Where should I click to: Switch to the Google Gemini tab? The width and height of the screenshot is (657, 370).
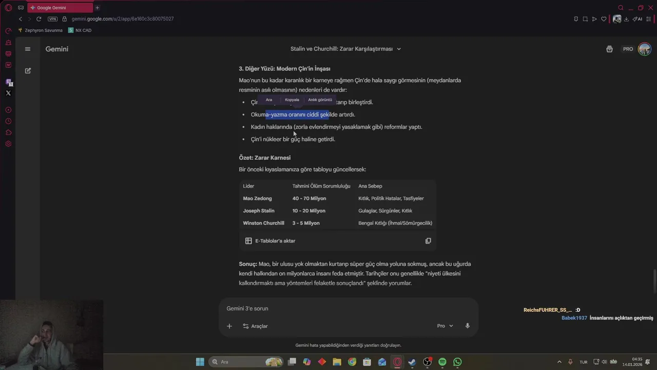60,8
